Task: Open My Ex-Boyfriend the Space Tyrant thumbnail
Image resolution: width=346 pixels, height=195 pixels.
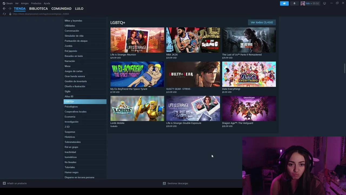Action: (137, 74)
